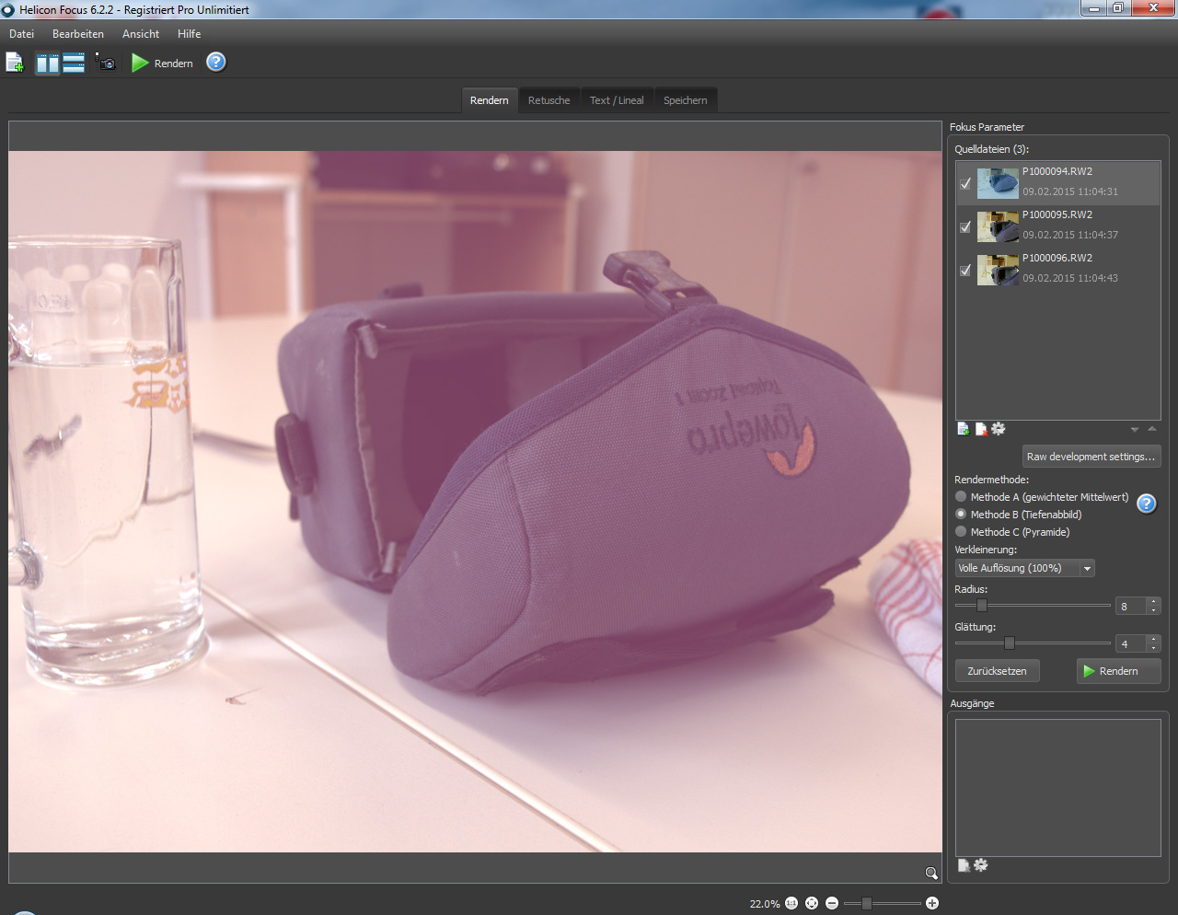Viewport: 1178px width, 915px height.
Task: Open the source files gear settings
Action: (x=999, y=429)
